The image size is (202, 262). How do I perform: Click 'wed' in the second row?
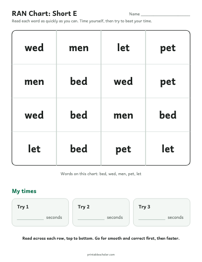[123, 81]
